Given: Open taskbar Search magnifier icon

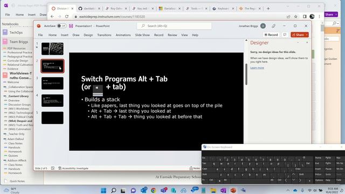Looking at the screenshot, I should point(114,190).
